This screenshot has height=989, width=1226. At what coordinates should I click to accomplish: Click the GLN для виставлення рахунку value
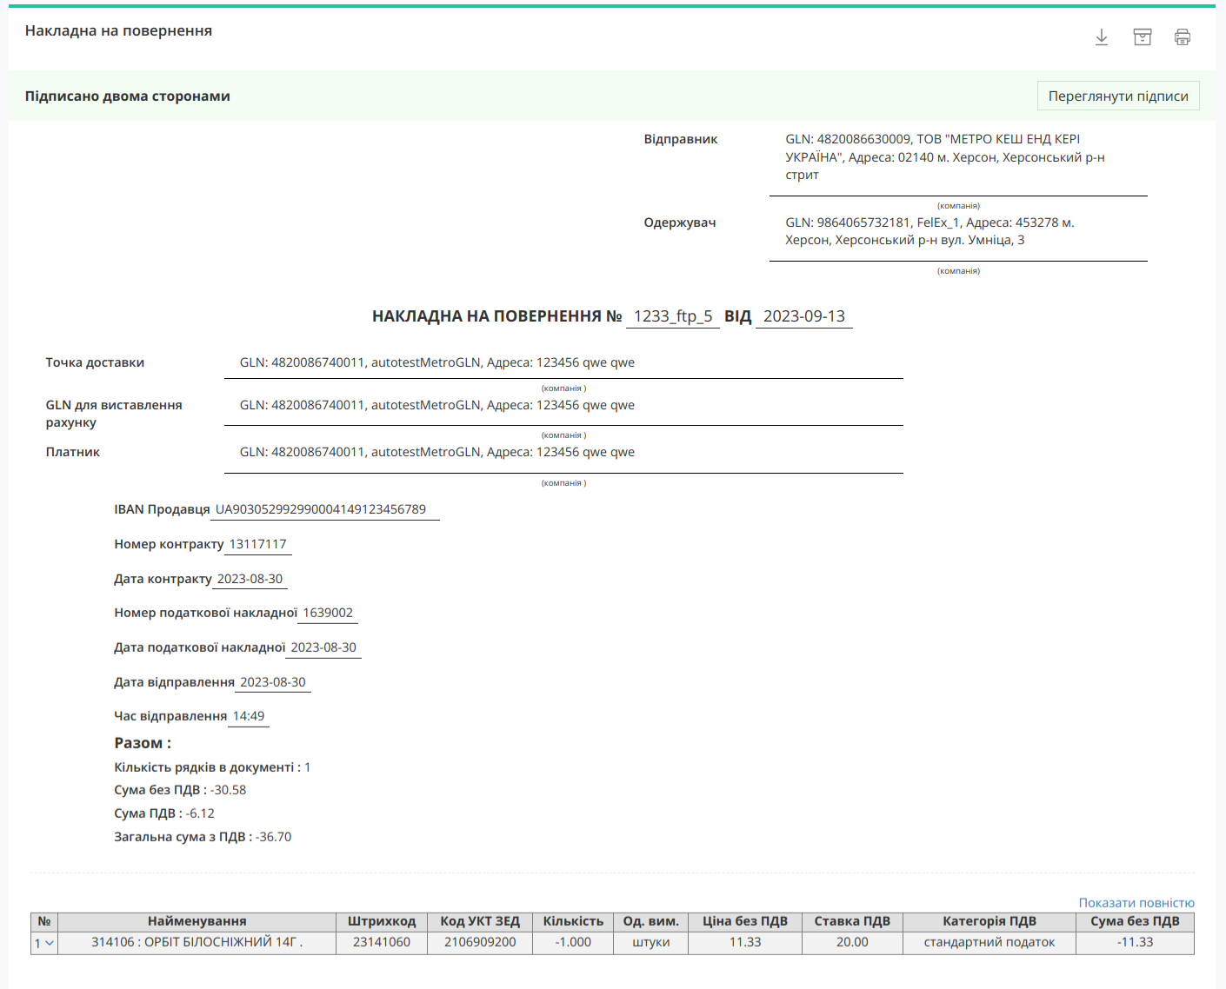click(437, 405)
